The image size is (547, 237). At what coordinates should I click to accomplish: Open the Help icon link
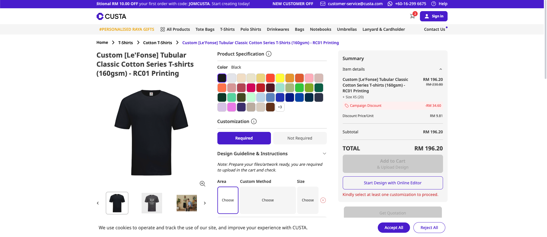tap(434, 4)
